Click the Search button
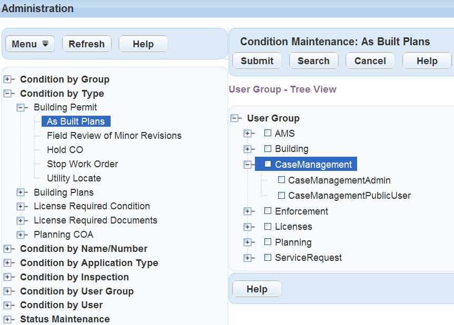The image size is (454, 325). click(x=313, y=61)
